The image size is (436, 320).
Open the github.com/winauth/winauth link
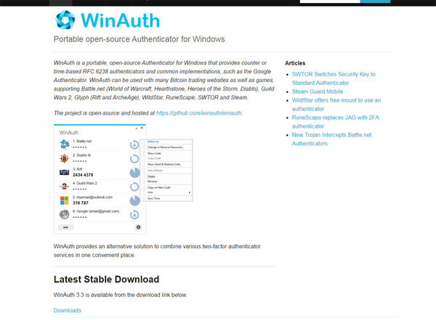tap(199, 113)
